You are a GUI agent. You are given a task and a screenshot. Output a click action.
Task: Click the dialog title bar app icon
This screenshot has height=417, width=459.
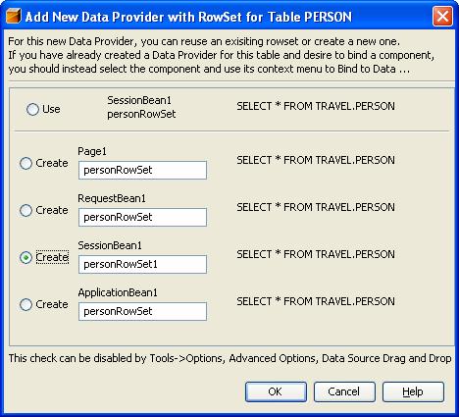[x=14, y=16]
